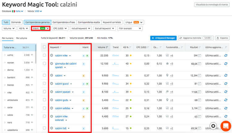Refresh metrics for calzini spaiati row

(x=226, y=92)
